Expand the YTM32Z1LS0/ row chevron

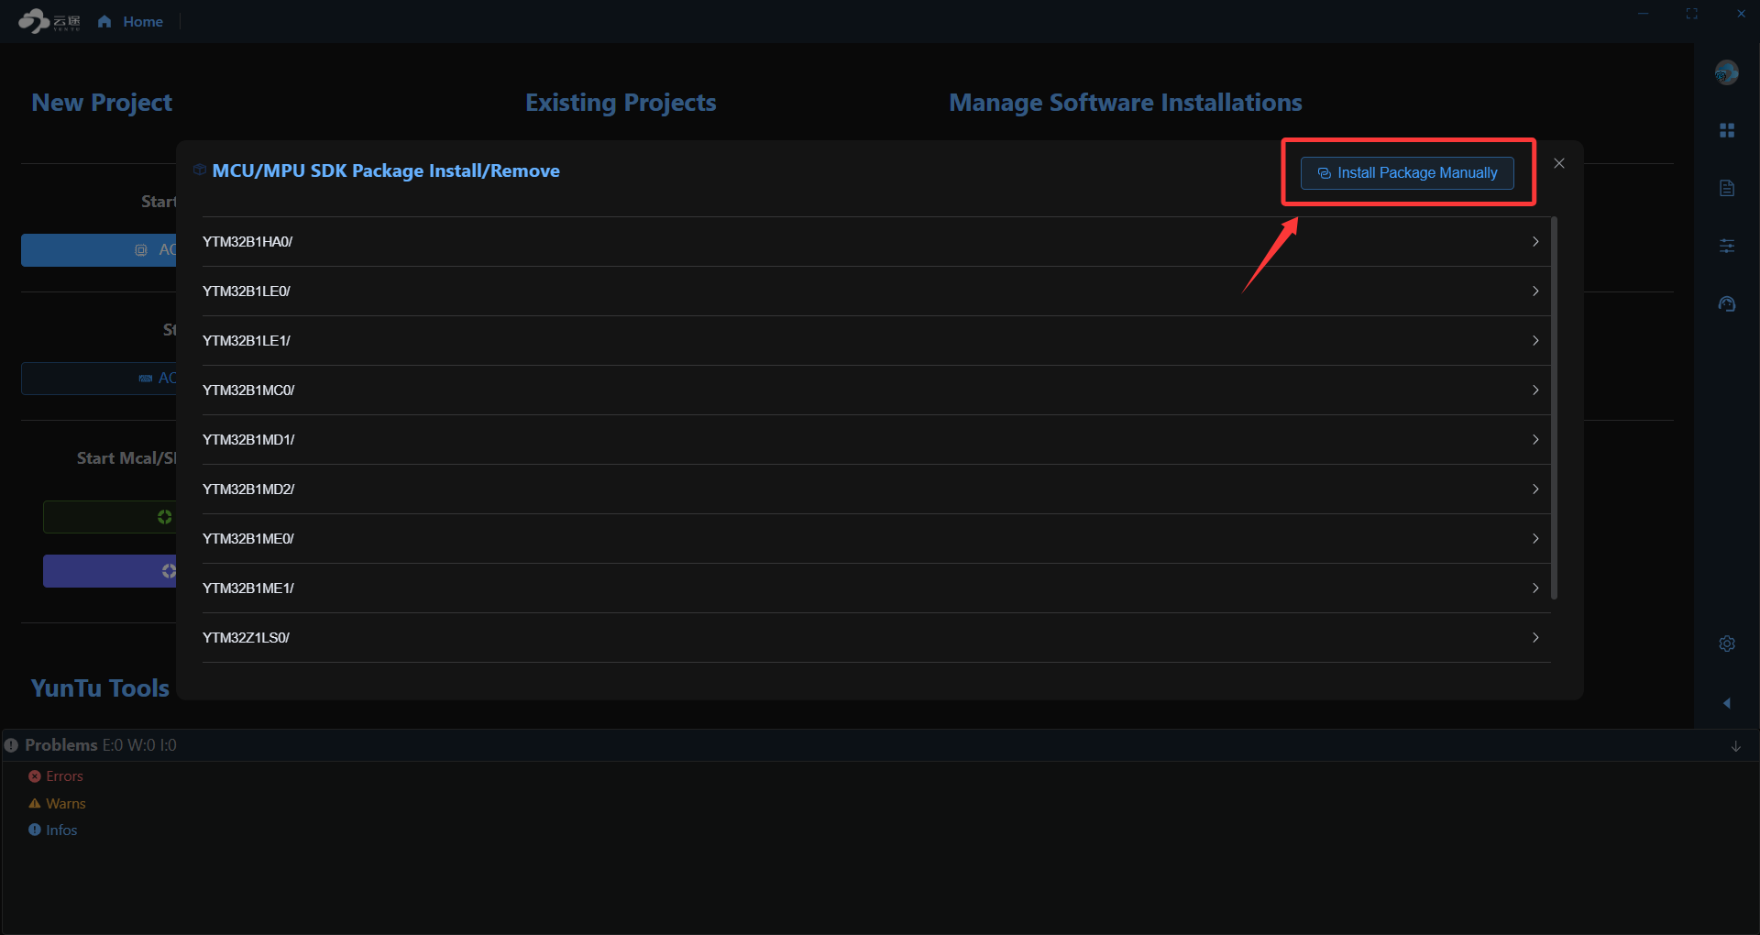point(1535,638)
